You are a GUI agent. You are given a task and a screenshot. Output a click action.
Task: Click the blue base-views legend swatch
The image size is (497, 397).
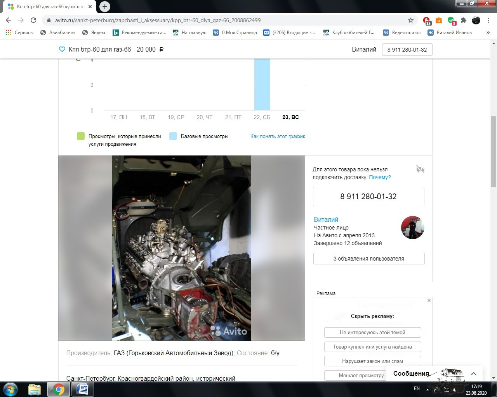(173, 136)
